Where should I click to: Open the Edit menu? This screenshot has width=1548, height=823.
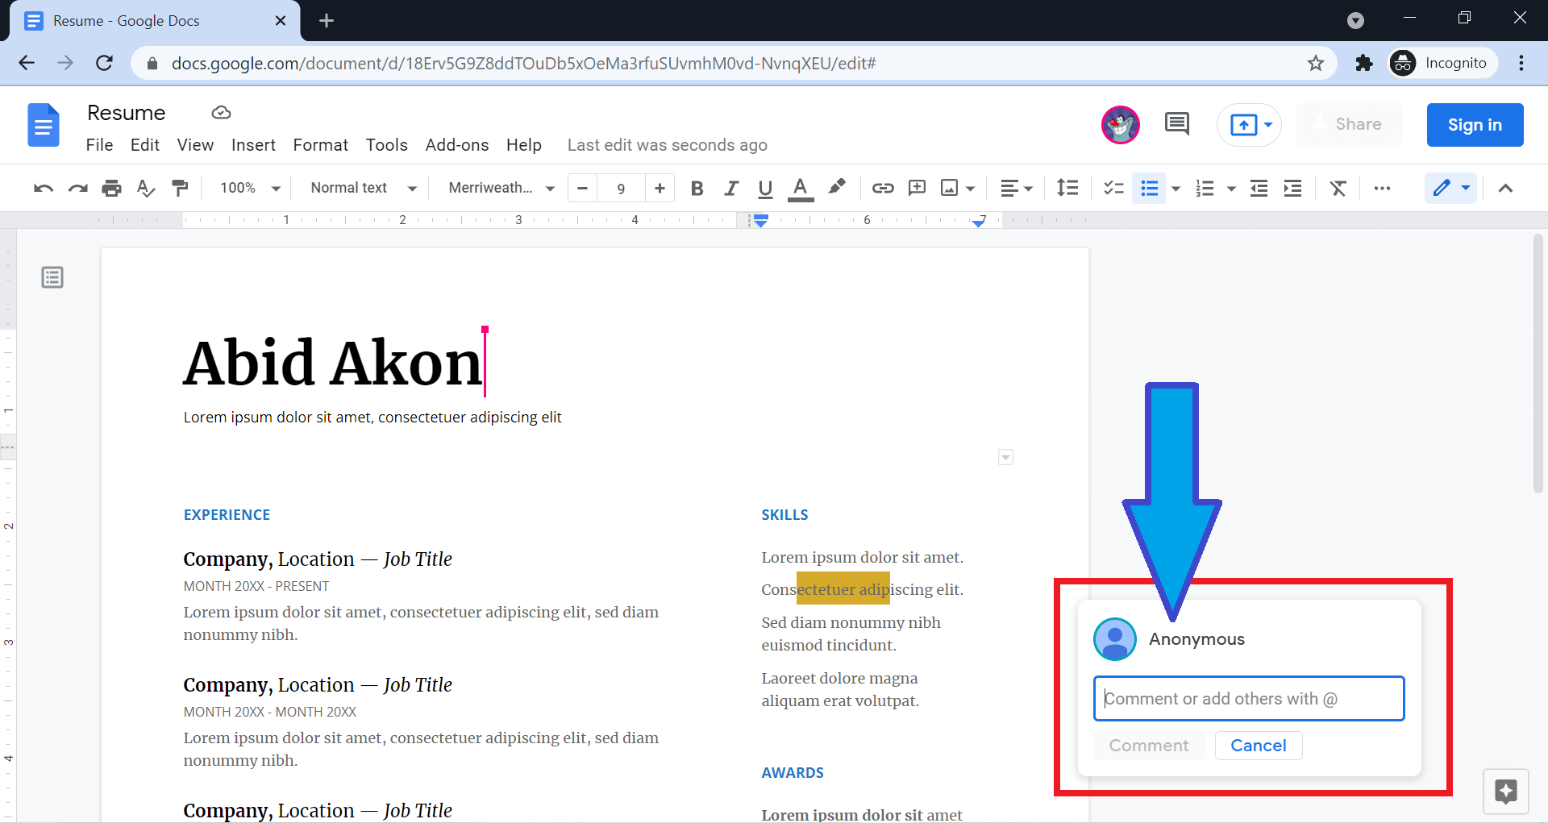(145, 145)
